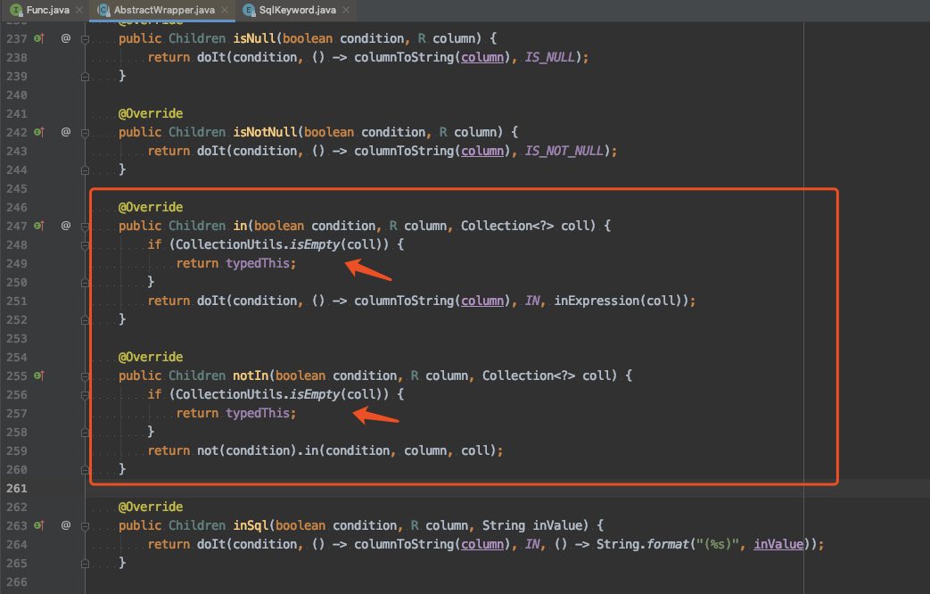Click the @ annotation gutter mark on line 263
The image size is (930, 594).
[65, 525]
